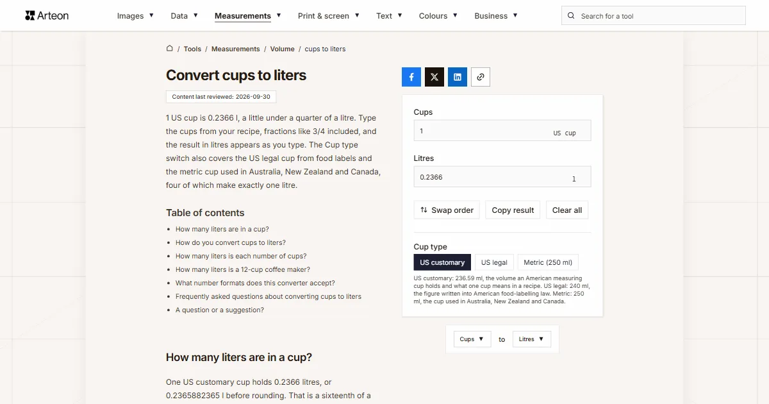Image resolution: width=769 pixels, height=404 pixels.
Task: Click the Content last reviewed date badge
Action: [x=221, y=97]
